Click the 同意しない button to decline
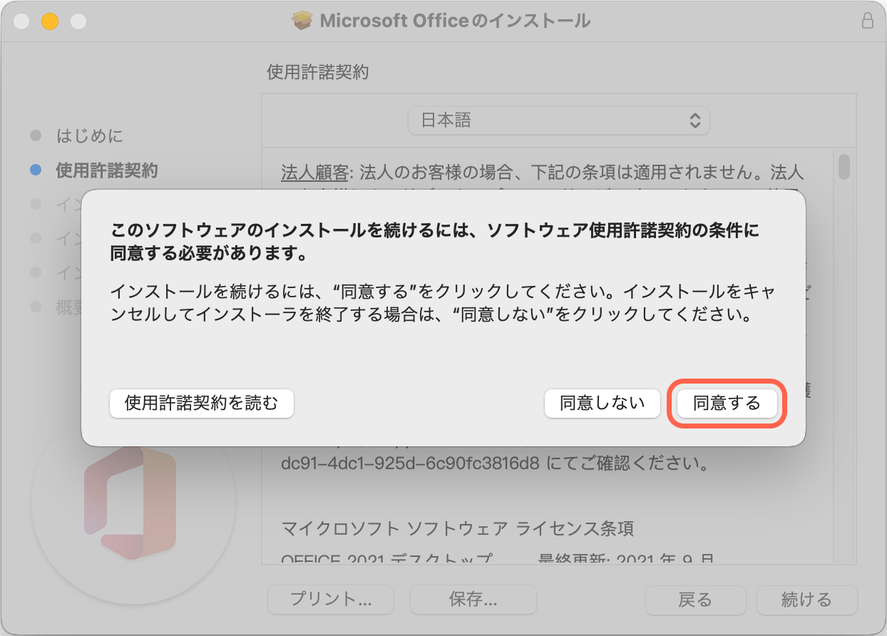 pos(602,403)
